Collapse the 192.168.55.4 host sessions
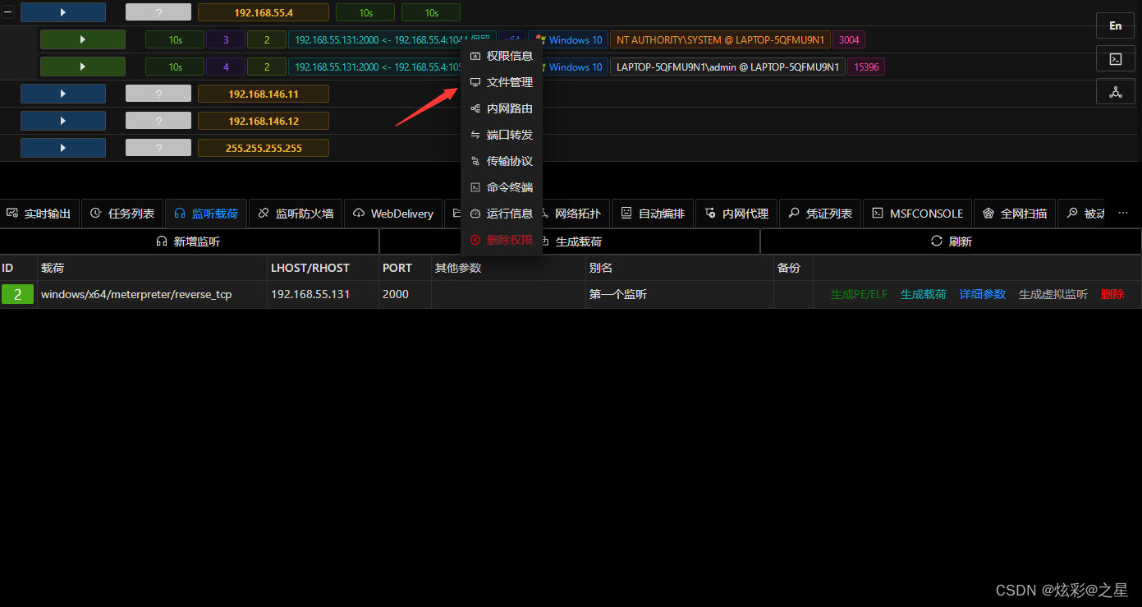The width and height of the screenshot is (1142, 607). [x=8, y=12]
